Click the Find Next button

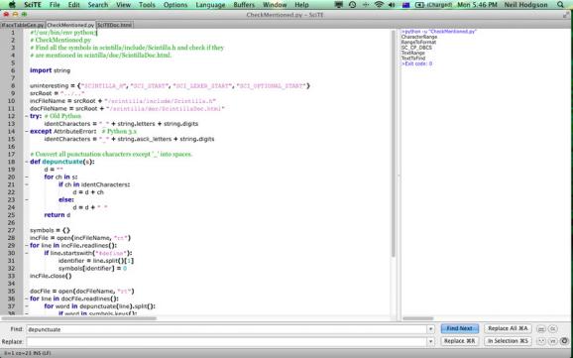(x=459, y=328)
